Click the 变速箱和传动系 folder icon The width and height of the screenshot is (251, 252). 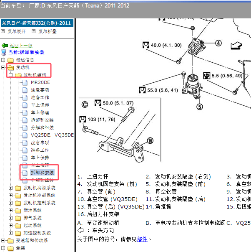pyautogui.click(x=10, y=241)
